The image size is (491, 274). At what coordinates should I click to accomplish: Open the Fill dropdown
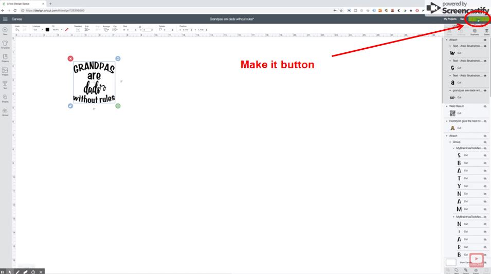point(57,30)
